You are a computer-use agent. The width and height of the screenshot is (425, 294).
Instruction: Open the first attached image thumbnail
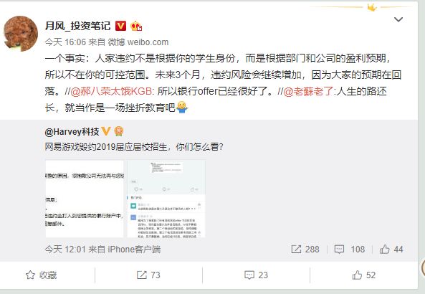pos(85,199)
